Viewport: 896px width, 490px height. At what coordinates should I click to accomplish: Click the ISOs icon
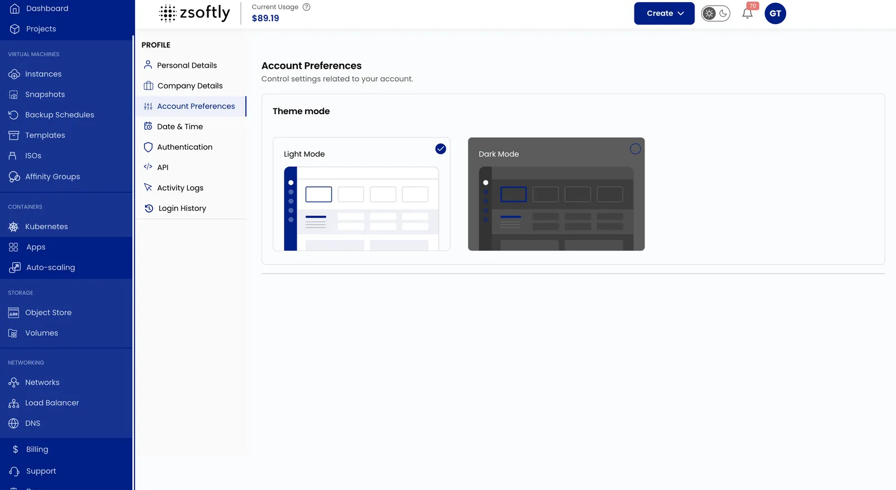pos(12,156)
